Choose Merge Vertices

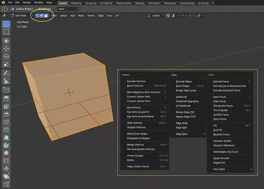(x=145, y=145)
